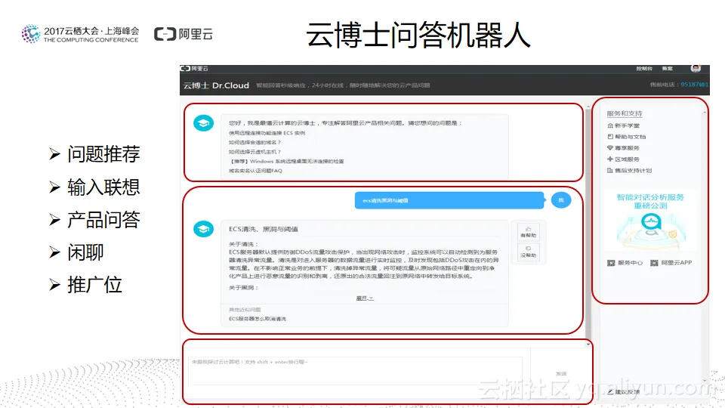Click the 云博士 Dr.Cloud title
This screenshot has width=725, height=408.
click(216, 85)
